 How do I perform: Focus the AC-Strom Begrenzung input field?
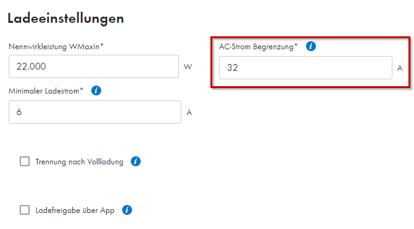(x=305, y=68)
